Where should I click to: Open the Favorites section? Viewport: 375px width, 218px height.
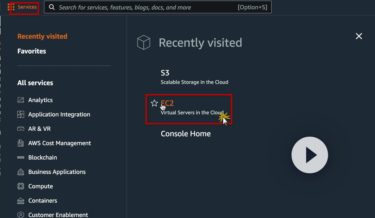click(x=32, y=51)
